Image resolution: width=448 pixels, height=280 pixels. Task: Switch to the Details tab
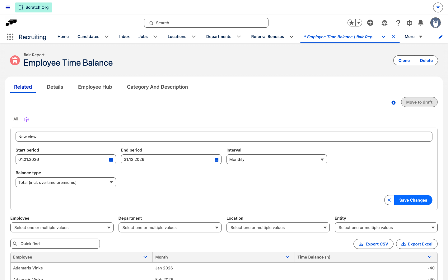[x=55, y=87]
